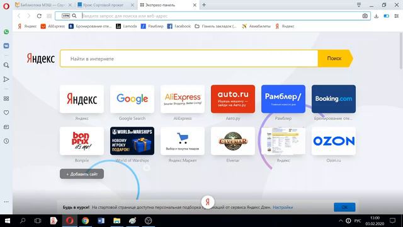The image size is (403, 227).
Task: Open the AliExpress speed dial tile
Action: (183, 99)
